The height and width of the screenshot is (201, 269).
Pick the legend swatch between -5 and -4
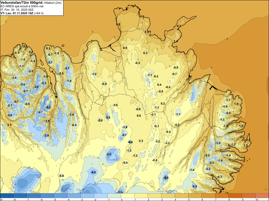pos(61,196)
